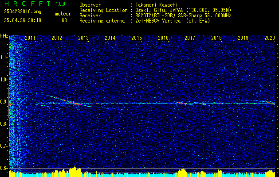Screen dimensions: 279x177
Task: Click the 0.6 kHz frequency label
Action: click(x=4, y=168)
